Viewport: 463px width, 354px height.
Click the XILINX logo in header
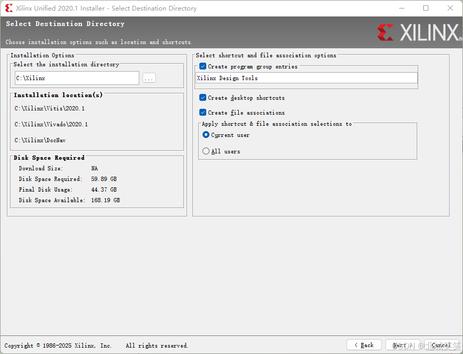pos(419,32)
